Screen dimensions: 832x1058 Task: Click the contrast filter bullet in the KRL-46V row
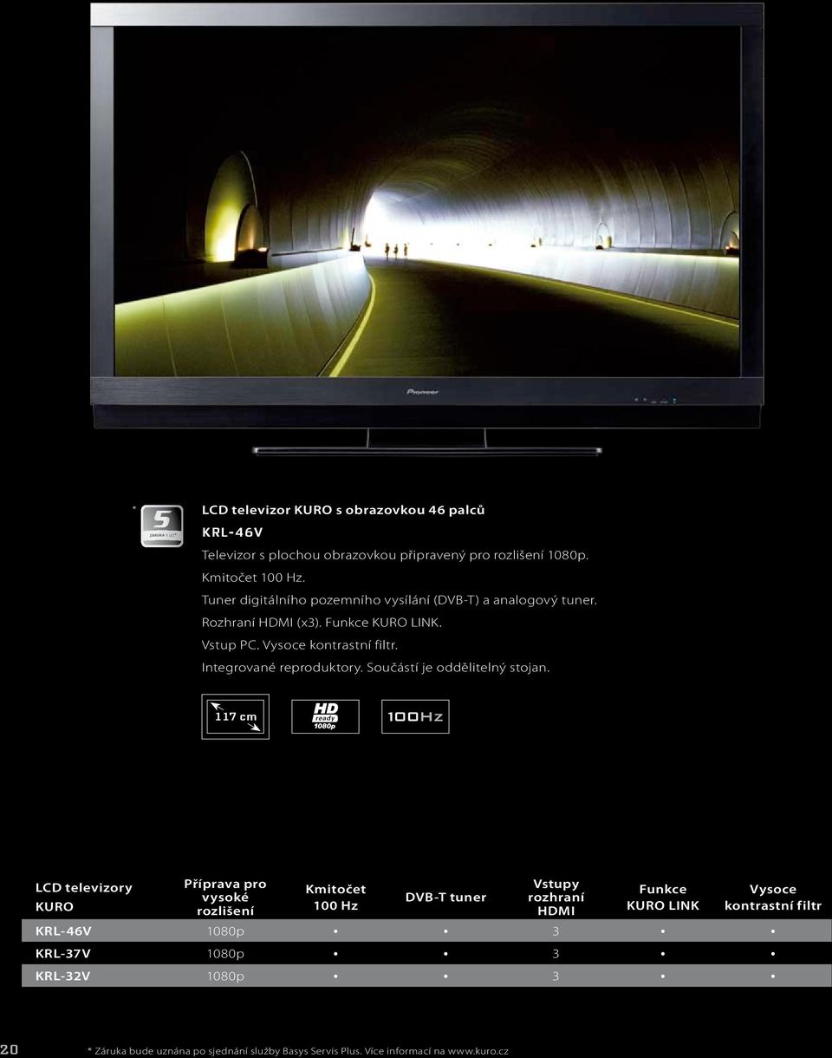coord(773,931)
